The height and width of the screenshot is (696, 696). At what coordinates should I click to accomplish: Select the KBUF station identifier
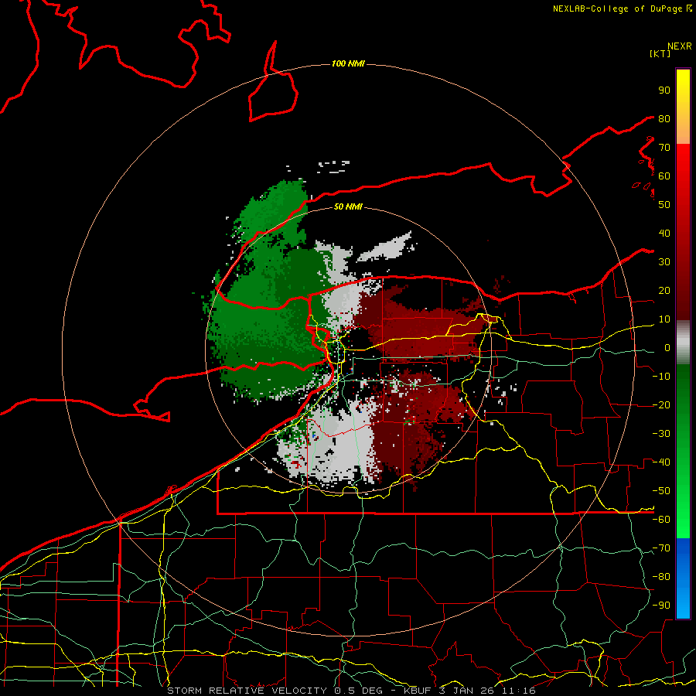click(418, 691)
